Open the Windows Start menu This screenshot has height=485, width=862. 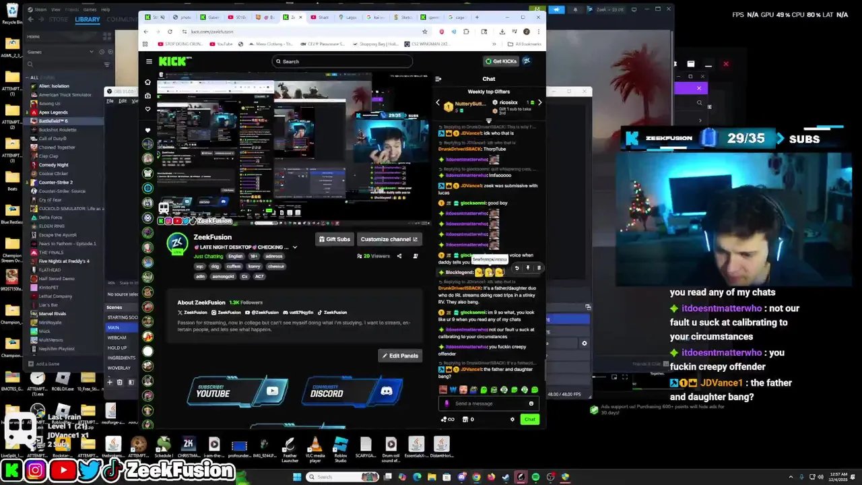click(296, 477)
